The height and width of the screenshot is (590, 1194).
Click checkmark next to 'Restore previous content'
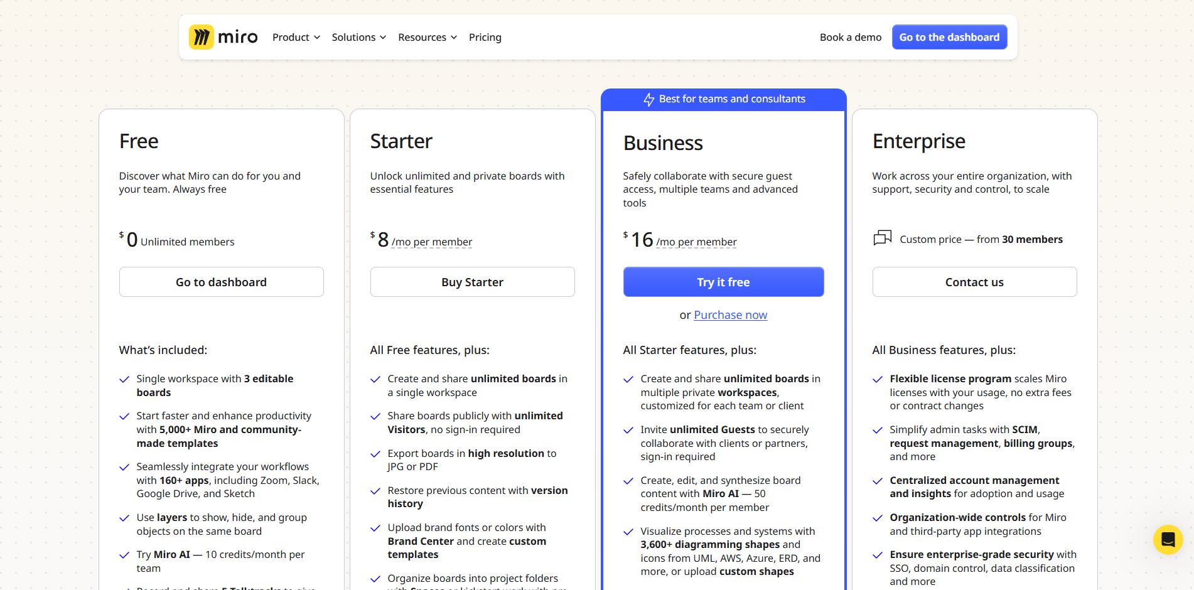(x=375, y=491)
